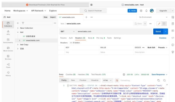Open the HTML format dropdown
The image size is (175, 102).
click(x=107, y=80)
